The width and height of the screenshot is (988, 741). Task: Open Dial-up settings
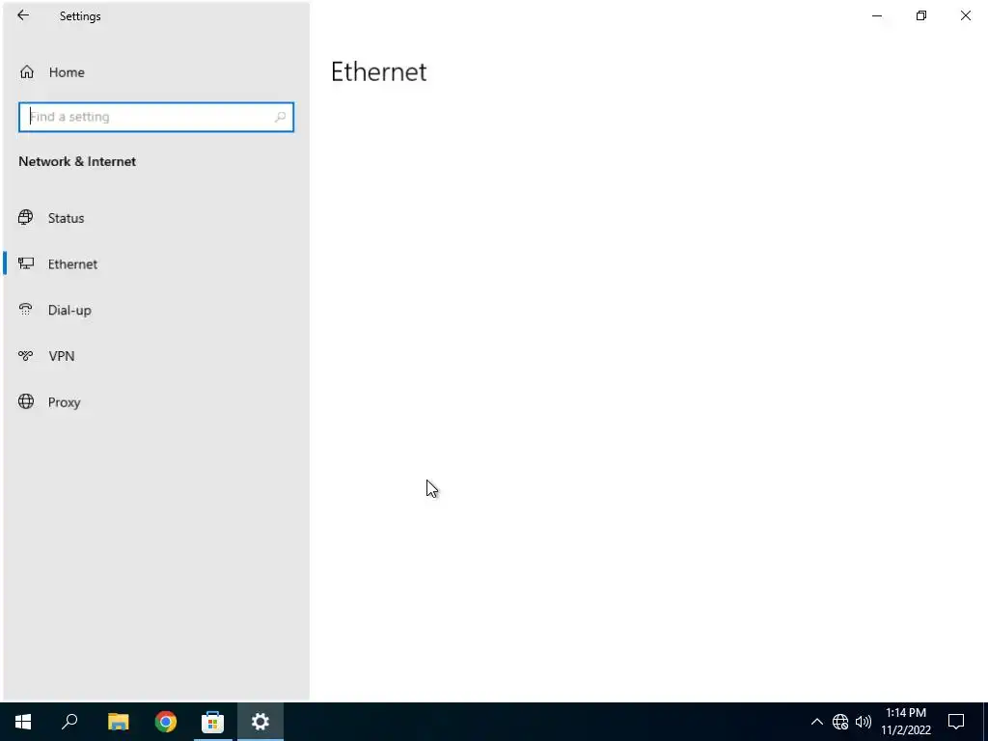coord(156,310)
